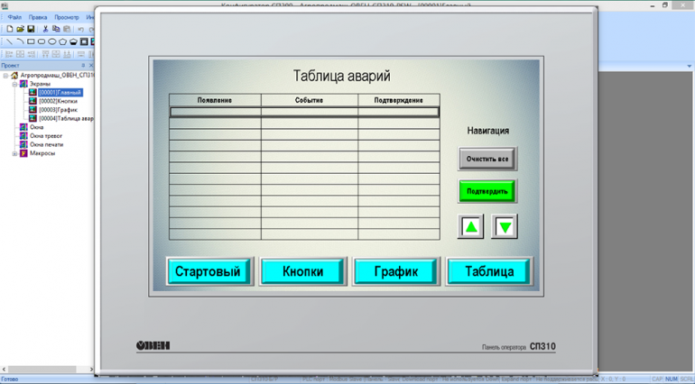The width and height of the screenshot is (695, 384).
Task: Select the Rectangle drawing tool
Action: coord(31,41)
